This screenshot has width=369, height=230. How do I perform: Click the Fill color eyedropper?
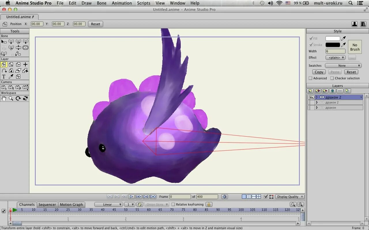343,39
